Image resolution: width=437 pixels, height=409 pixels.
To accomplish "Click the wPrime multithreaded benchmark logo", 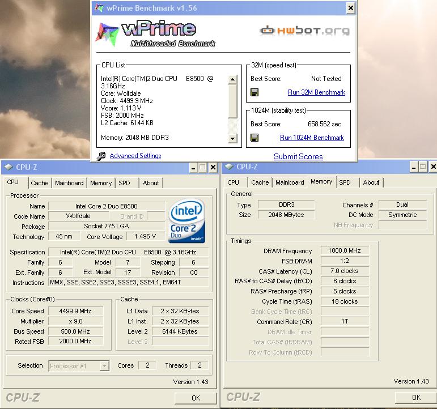I will [155, 33].
